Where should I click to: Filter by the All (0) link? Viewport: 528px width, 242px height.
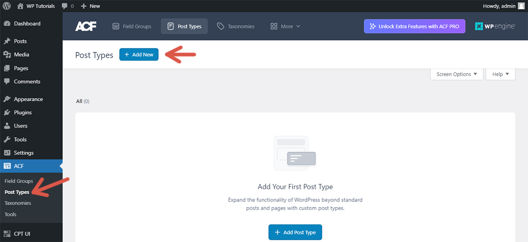point(83,101)
